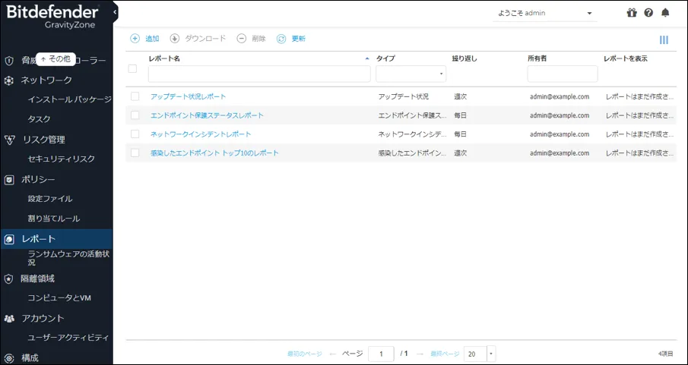Viewport: 688px width, 365px height.
Task: Click the sort arrow in レポート名 header
Action: pos(367,58)
